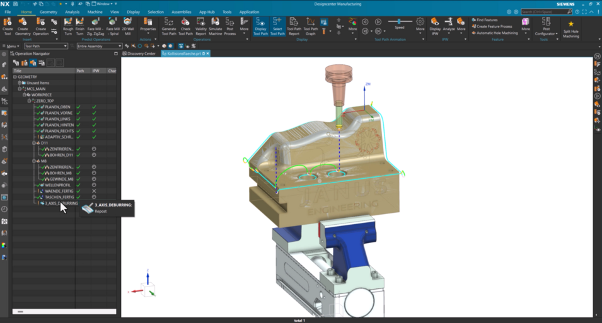Open the File menu
602x323 pixels.
[x=8, y=12]
